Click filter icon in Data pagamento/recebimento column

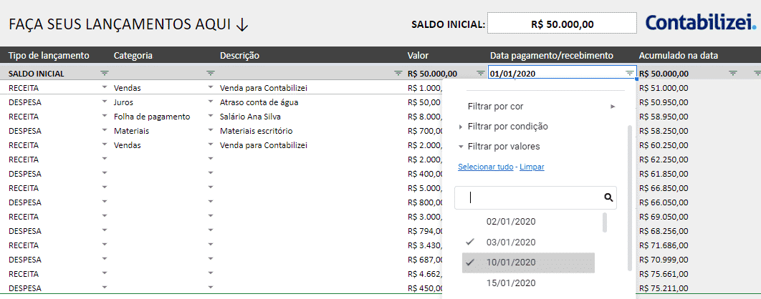point(629,73)
